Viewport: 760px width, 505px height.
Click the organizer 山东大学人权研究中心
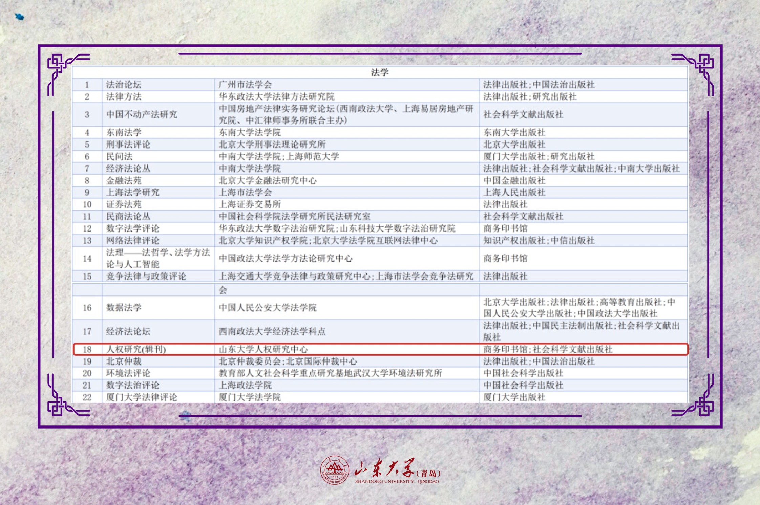(x=263, y=349)
